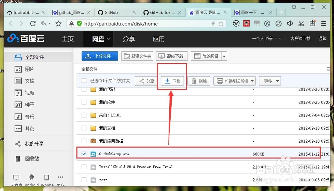Viewport: 334px width, 191px height.
Task: Open 我的分享 in sidebar
Action: (x=29, y=144)
